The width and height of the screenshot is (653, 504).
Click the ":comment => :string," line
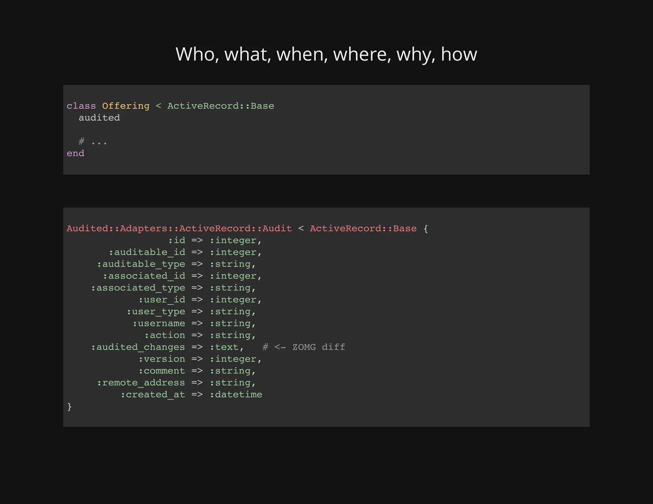(197, 371)
